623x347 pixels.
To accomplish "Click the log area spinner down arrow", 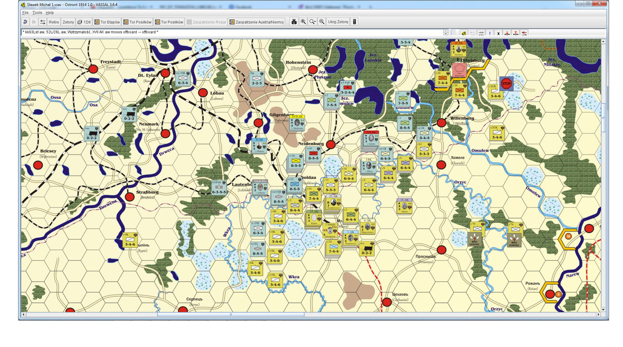I will click(446, 34).
